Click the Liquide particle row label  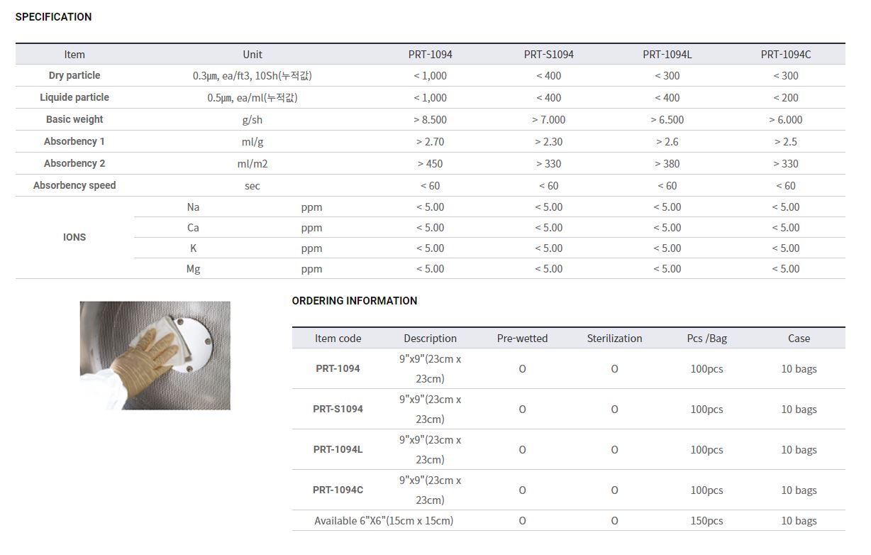point(74,97)
